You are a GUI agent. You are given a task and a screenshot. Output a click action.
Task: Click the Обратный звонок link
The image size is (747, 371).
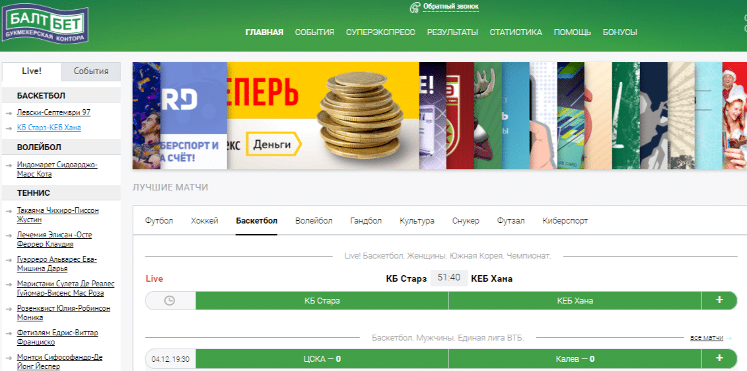click(450, 7)
